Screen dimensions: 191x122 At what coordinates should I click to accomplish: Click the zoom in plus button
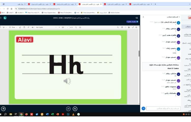pos(59,27)
